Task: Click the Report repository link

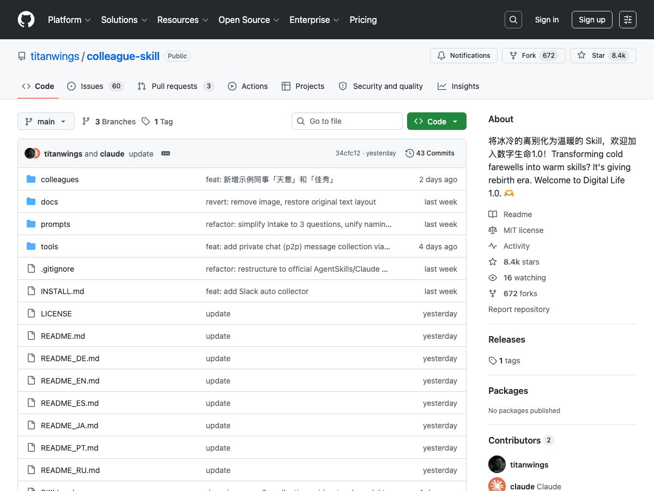Action: point(519,309)
